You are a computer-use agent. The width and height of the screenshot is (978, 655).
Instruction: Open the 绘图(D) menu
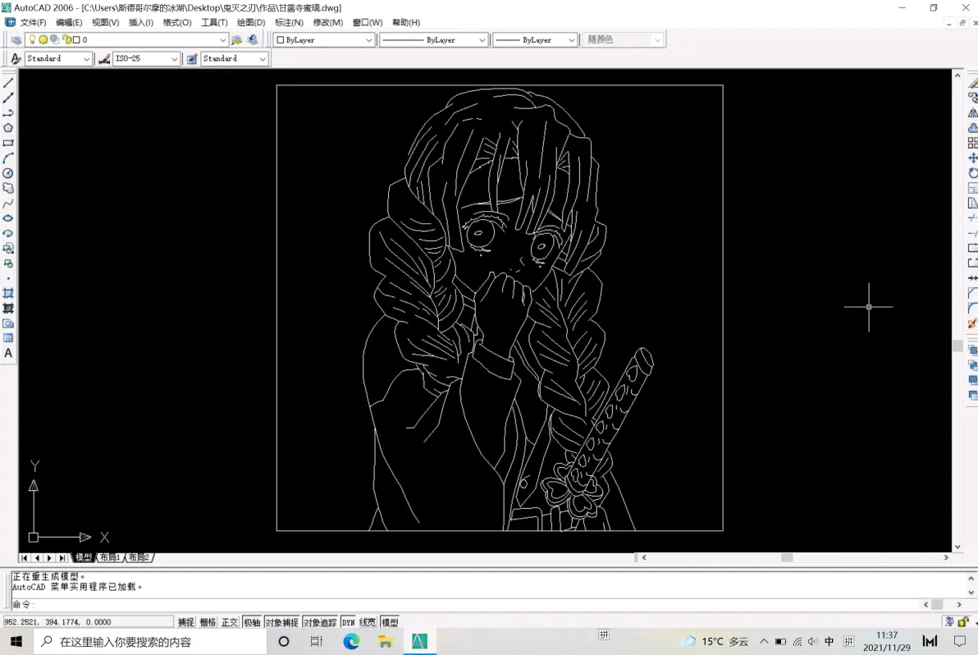pos(251,22)
